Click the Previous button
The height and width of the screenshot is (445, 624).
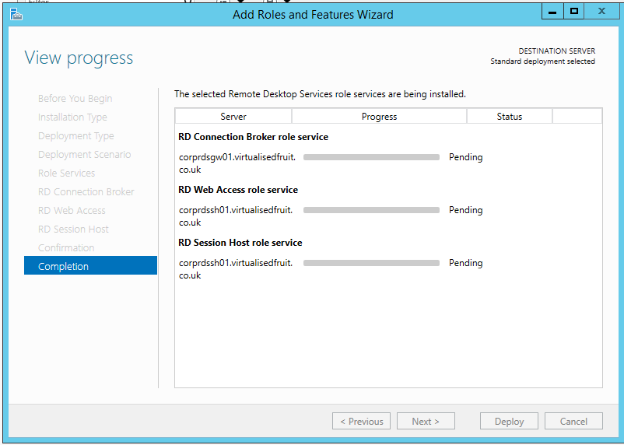pyautogui.click(x=361, y=421)
